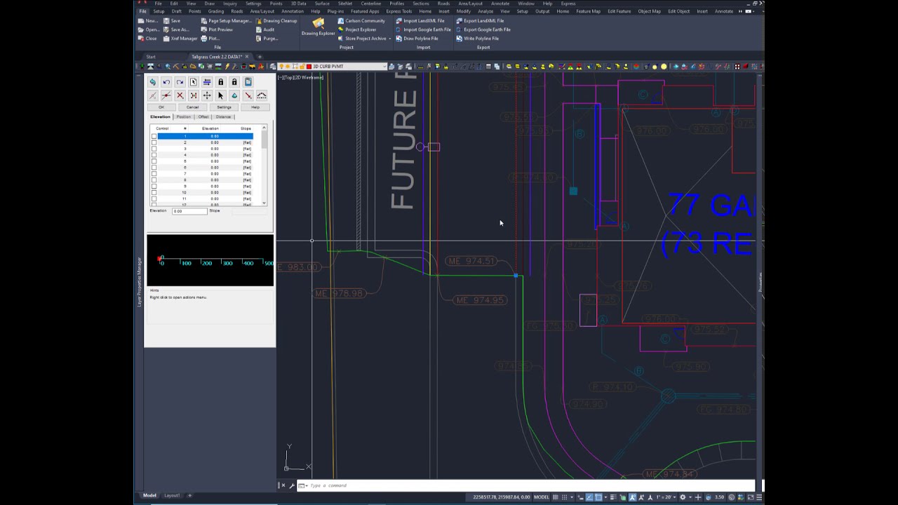The image size is (898, 505).
Task: Click the refresh/swap icon in the editor panel
Action: (x=153, y=82)
